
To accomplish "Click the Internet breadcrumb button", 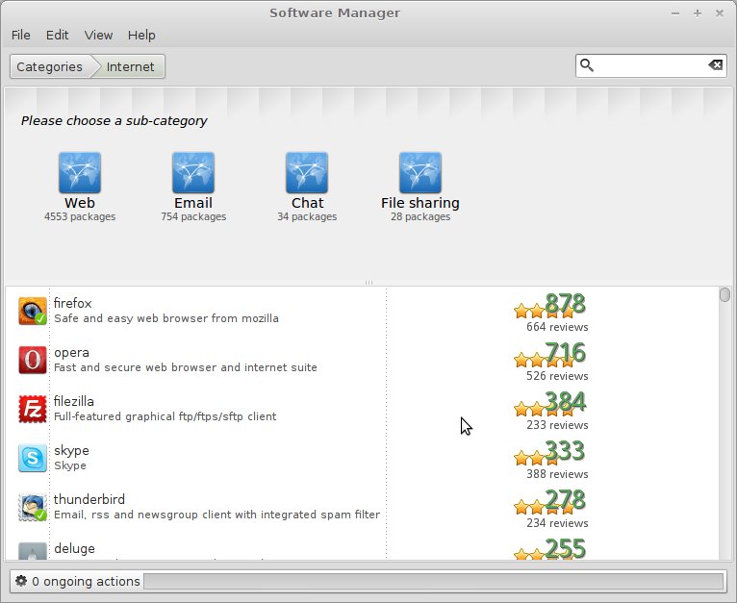I will point(131,66).
